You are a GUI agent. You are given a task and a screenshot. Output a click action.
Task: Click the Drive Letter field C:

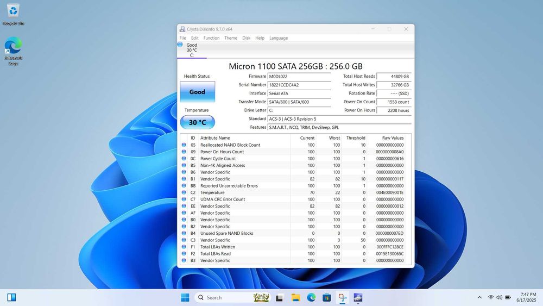click(x=299, y=110)
